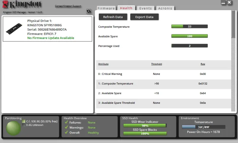This screenshot has width=238, height=143.
Task: Click the Failures green checkmark icon
Action: pos(66,122)
